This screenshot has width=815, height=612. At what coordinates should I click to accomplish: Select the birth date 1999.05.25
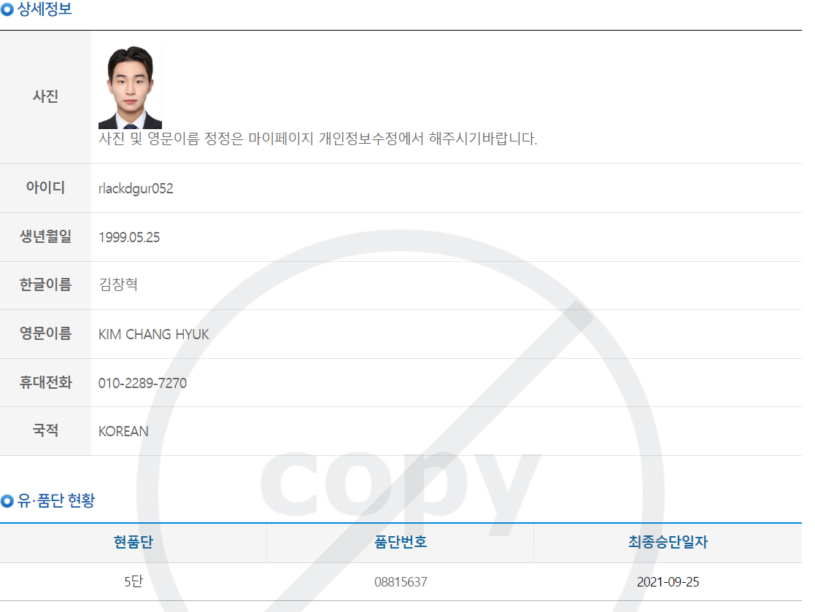pyautogui.click(x=129, y=237)
